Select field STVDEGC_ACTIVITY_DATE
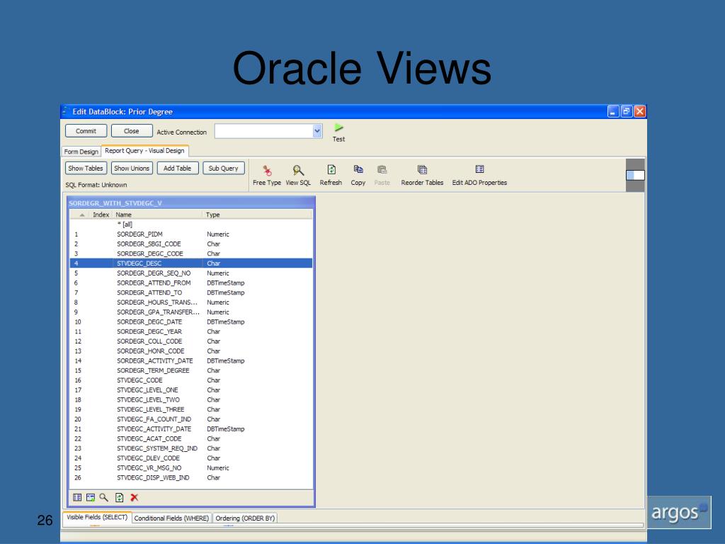 [191, 429]
